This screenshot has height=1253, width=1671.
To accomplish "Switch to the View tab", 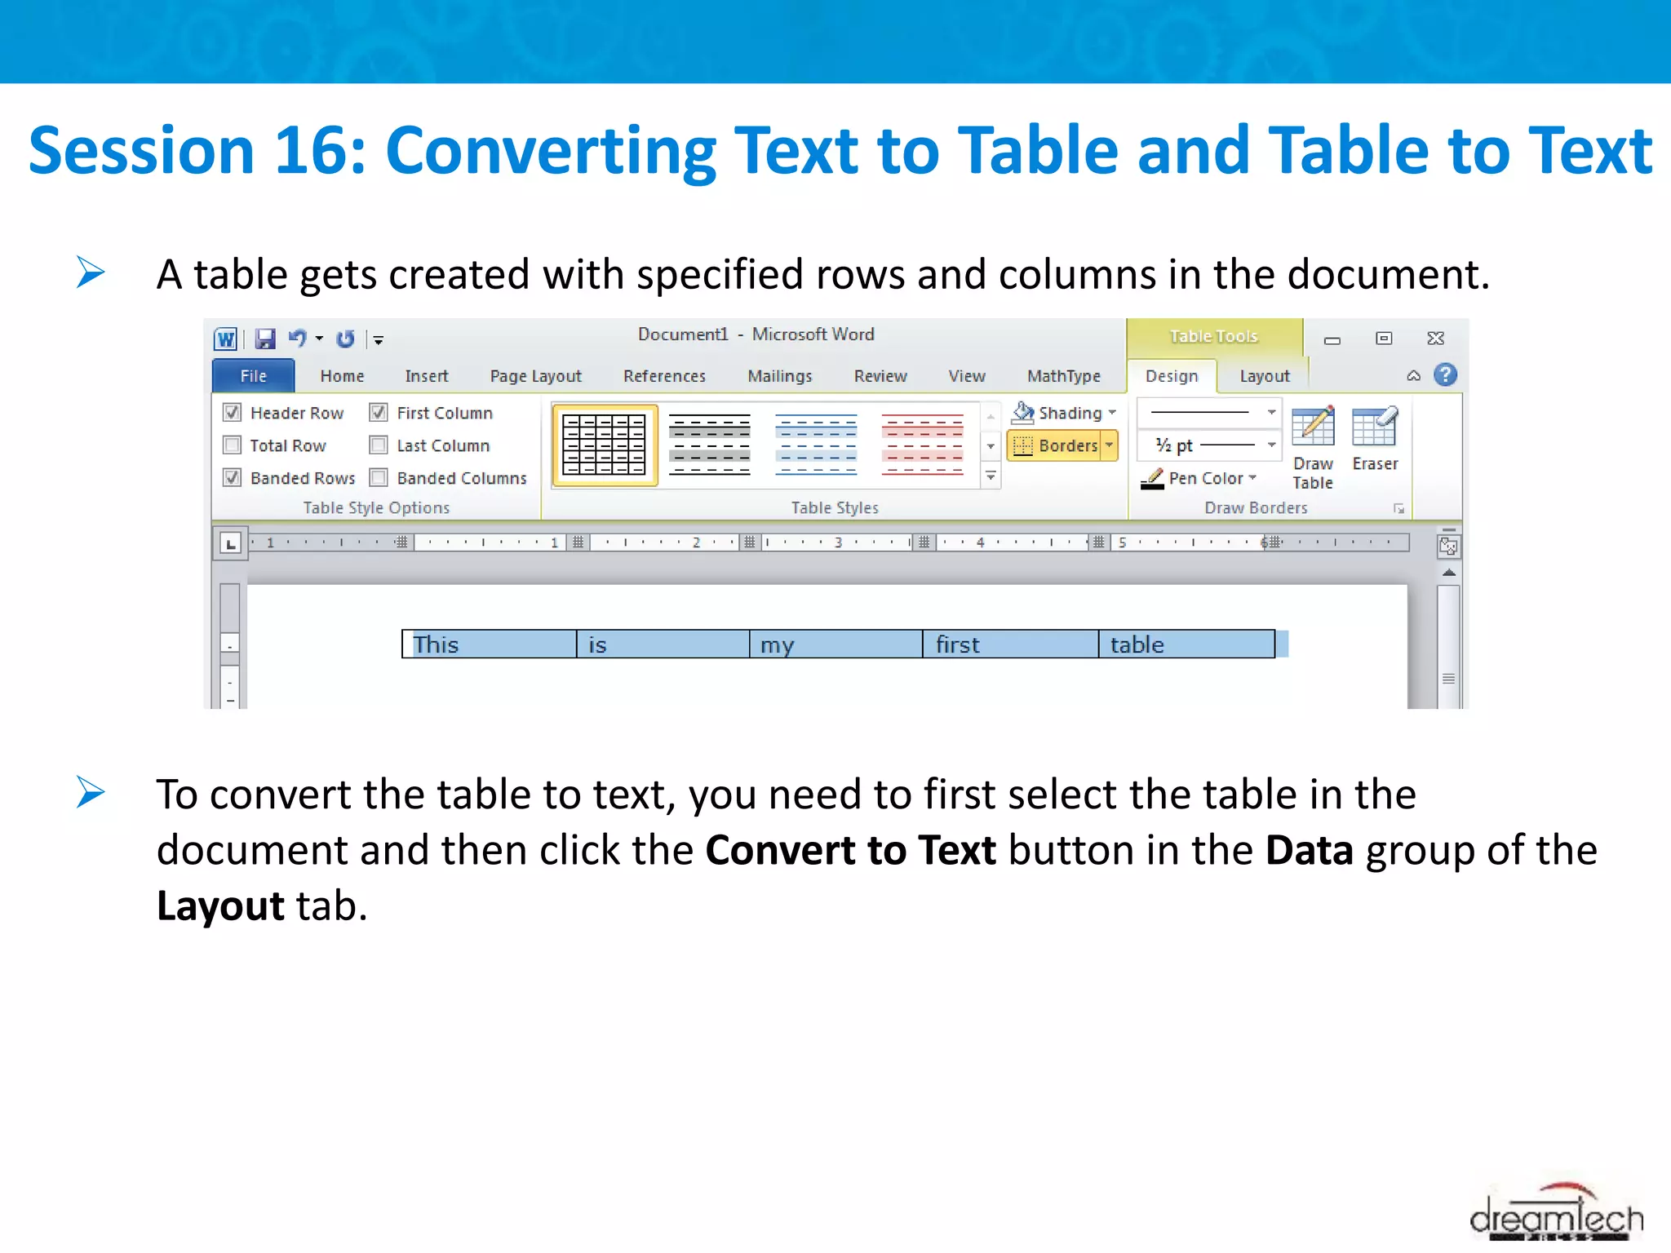I will tap(967, 376).
